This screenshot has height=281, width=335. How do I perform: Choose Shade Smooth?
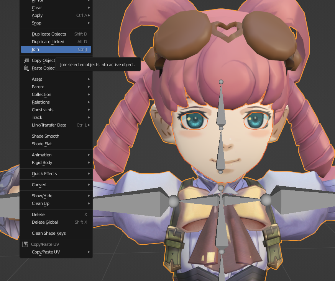coord(56,136)
